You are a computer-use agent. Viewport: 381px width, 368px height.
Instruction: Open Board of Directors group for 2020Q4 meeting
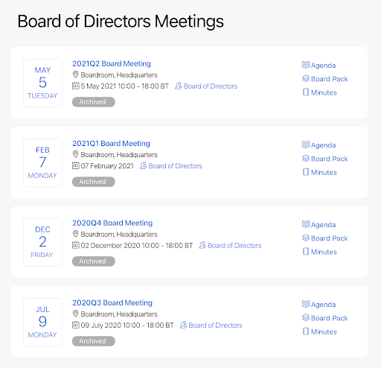(x=230, y=245)
